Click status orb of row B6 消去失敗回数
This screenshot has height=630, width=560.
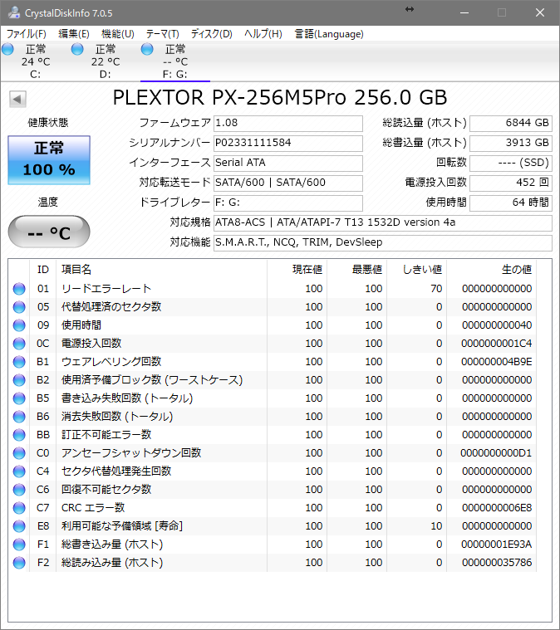pos(19,417)
